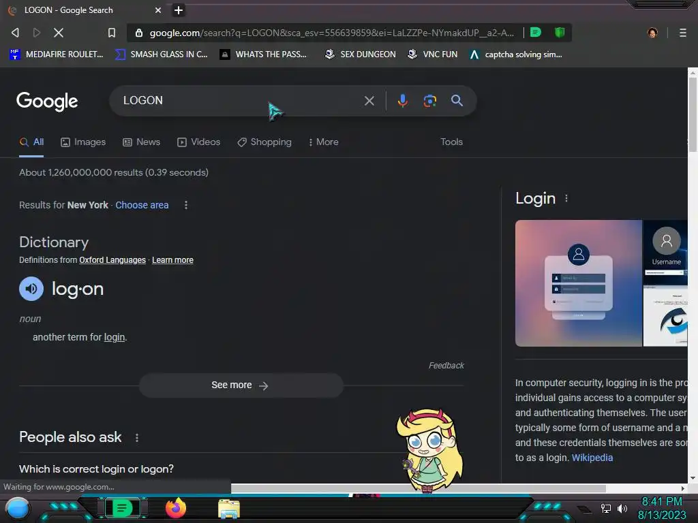Expand the More search categories
The image size is (698, 523).
[324, 142]
